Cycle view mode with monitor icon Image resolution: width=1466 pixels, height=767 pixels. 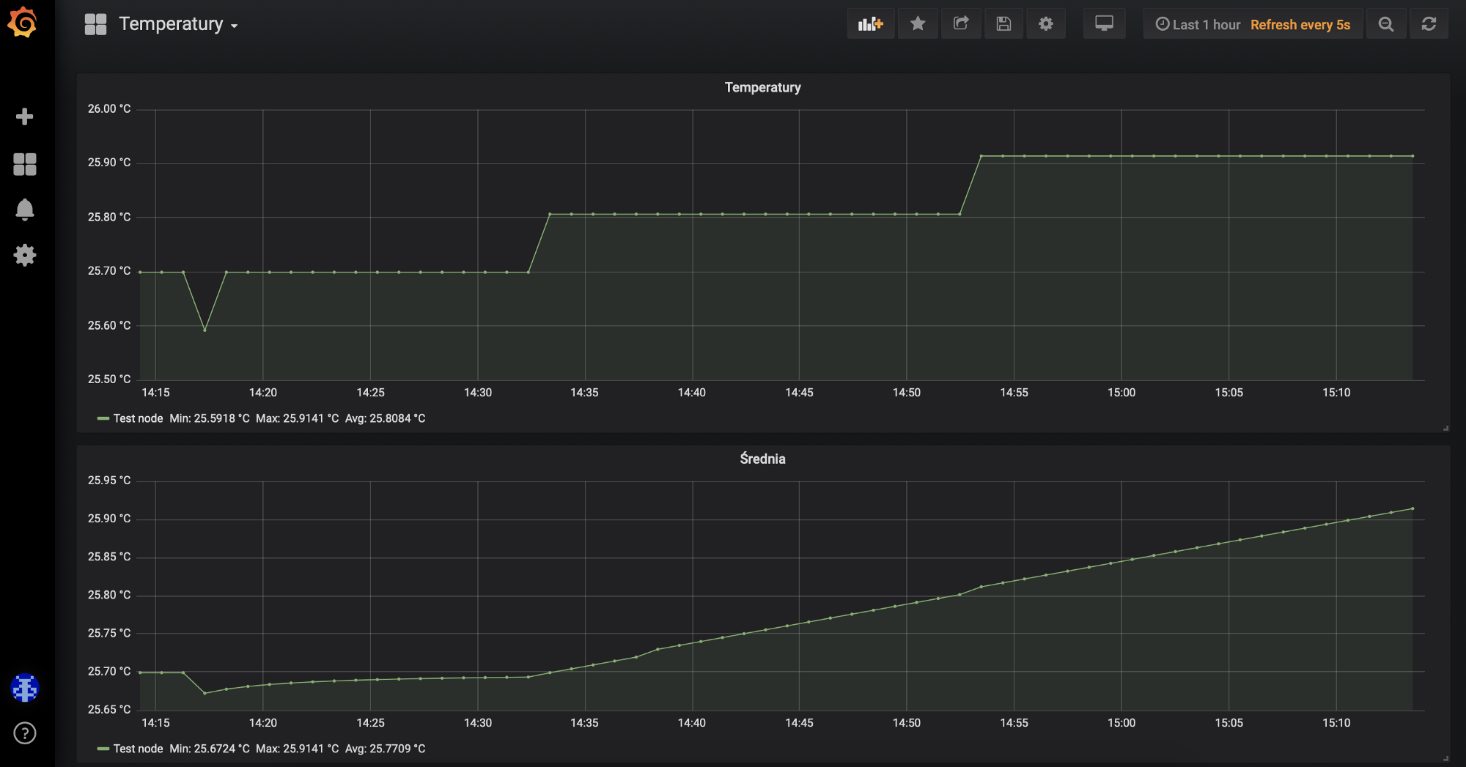tap(1105, 24)
